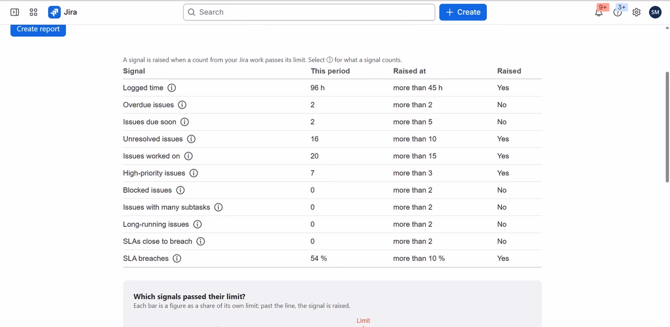Expand the sidebar with the panel icon
The width and height of the screenshot is (670, 327).
[x=15, y=12]
